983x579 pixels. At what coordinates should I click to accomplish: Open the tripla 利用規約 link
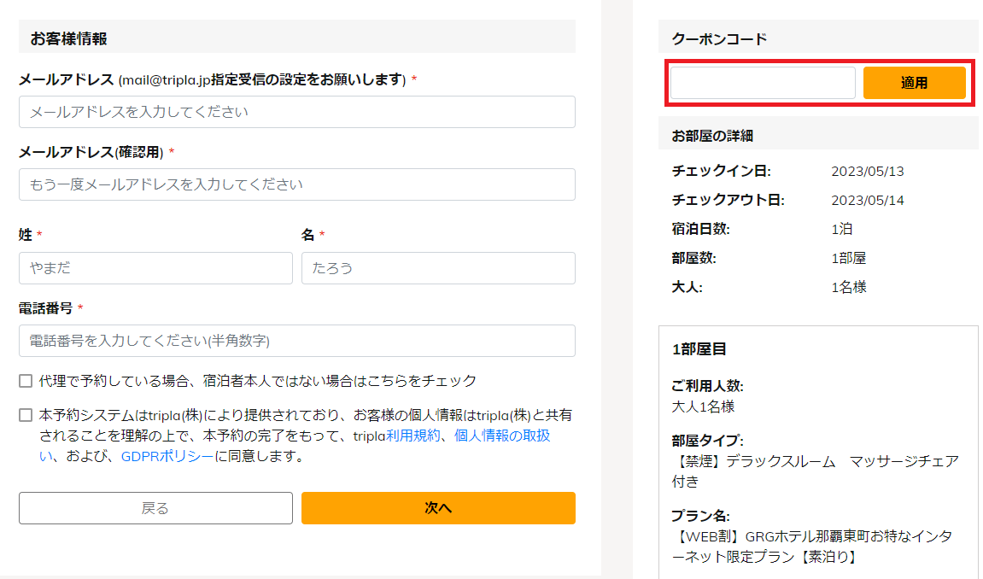(x=413, y=436)
